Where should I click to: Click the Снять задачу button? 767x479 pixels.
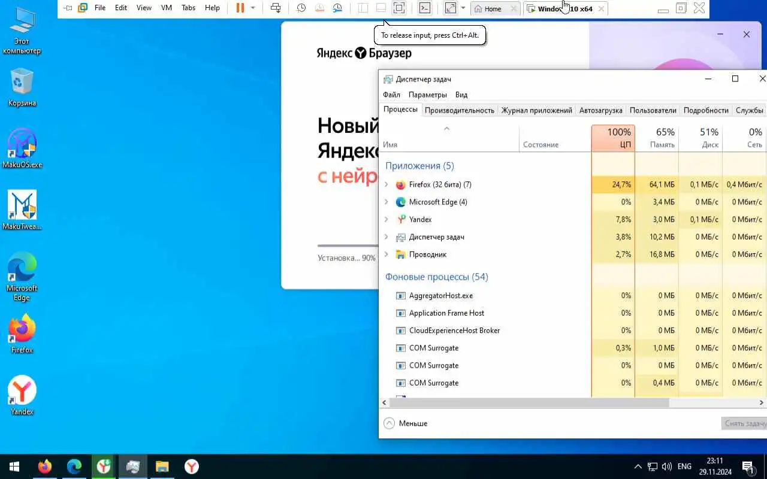pos(745,423)
